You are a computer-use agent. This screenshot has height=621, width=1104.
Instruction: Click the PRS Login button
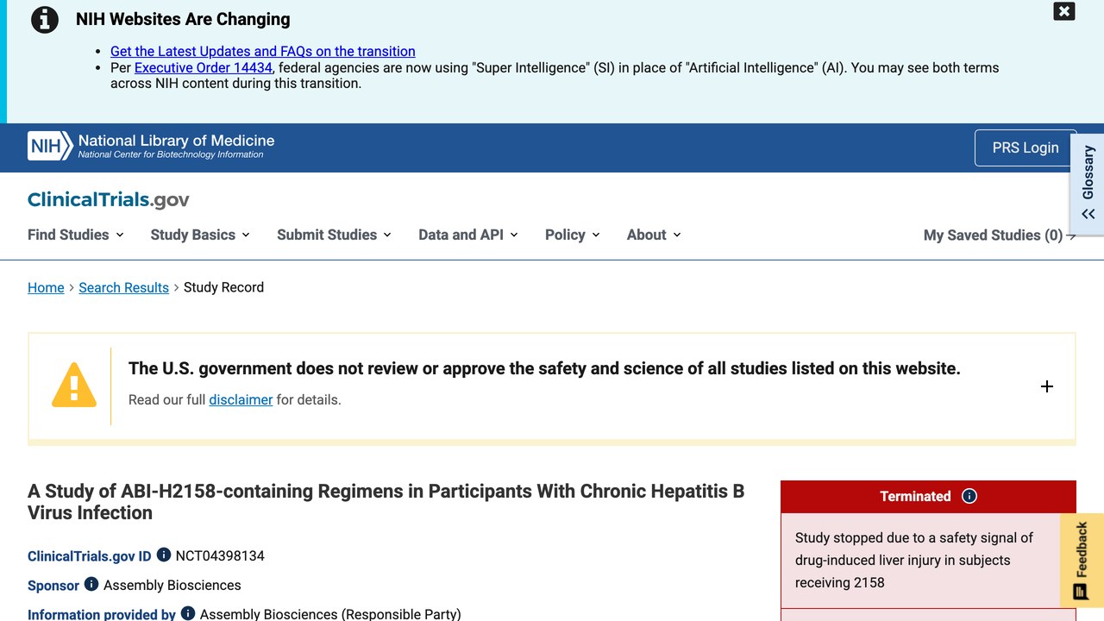pos(1026,147)
